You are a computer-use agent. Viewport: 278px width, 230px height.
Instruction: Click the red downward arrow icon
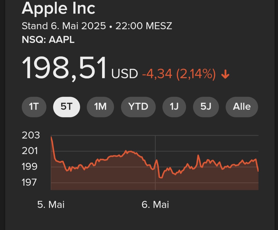tap(225, 75)
